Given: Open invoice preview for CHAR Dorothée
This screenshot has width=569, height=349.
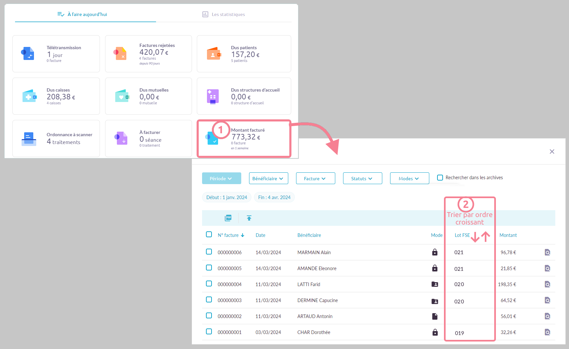Looking at the screenshot, I should pyautogui.click(x=547, y=332).
